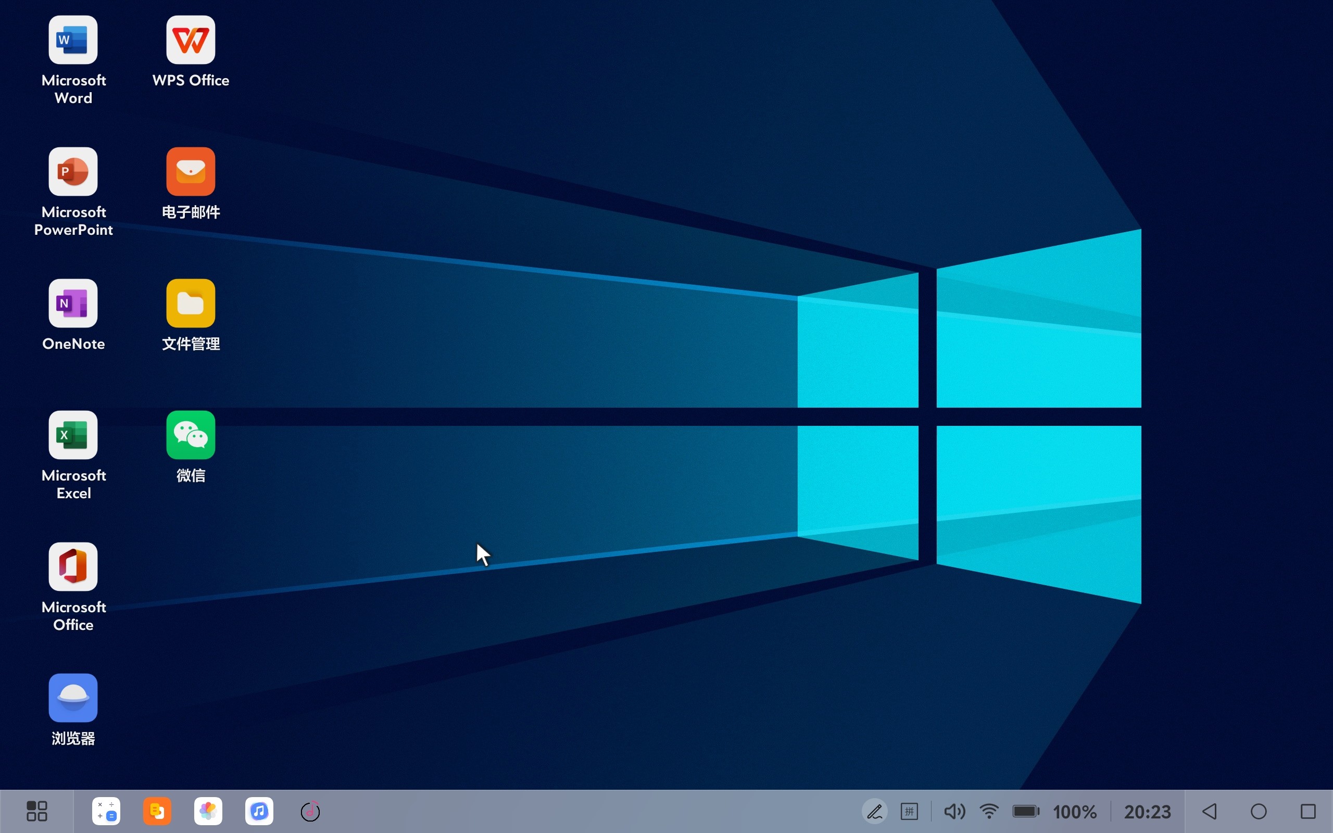Open the orange notes app in the taskbar
The width and height of the screenshot is (1333, 833).
tap(157, 811)
